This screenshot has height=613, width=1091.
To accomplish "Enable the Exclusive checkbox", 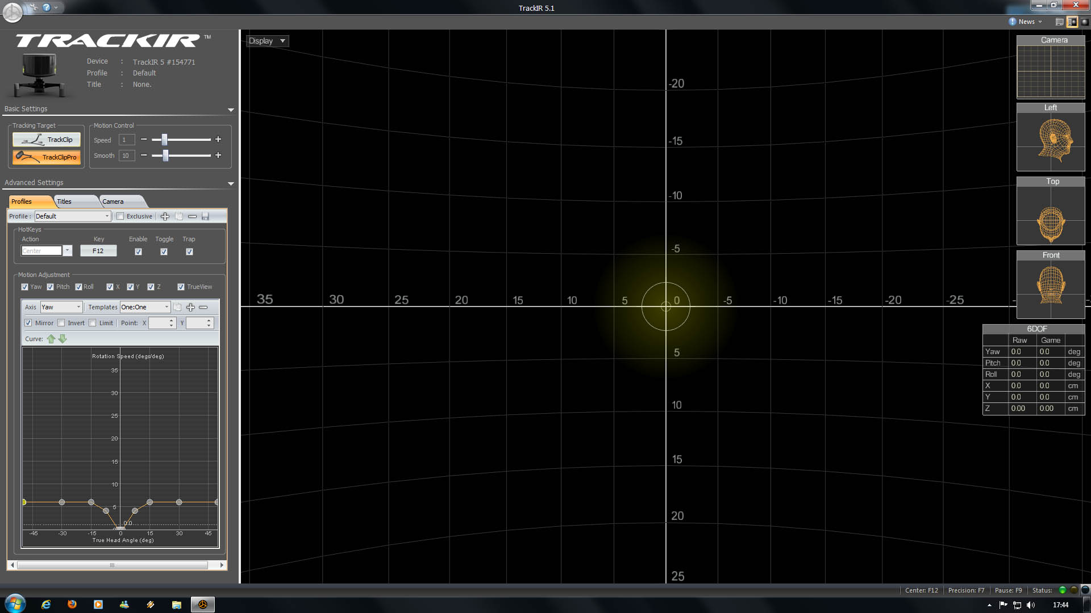I will [120, 216].
